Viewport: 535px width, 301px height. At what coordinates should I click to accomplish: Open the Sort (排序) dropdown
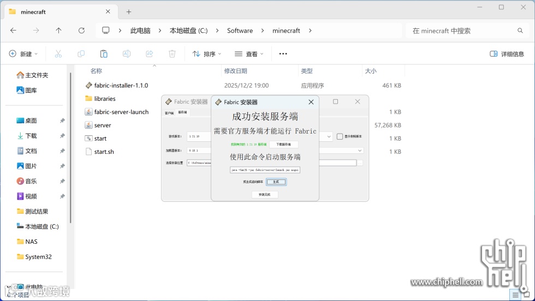(207, 54)
